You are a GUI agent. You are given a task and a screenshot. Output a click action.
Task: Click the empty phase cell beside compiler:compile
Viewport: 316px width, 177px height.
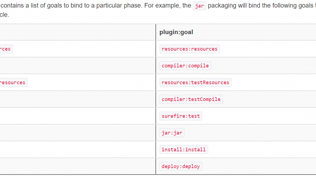pyautogui.click(x=78, y=66)
